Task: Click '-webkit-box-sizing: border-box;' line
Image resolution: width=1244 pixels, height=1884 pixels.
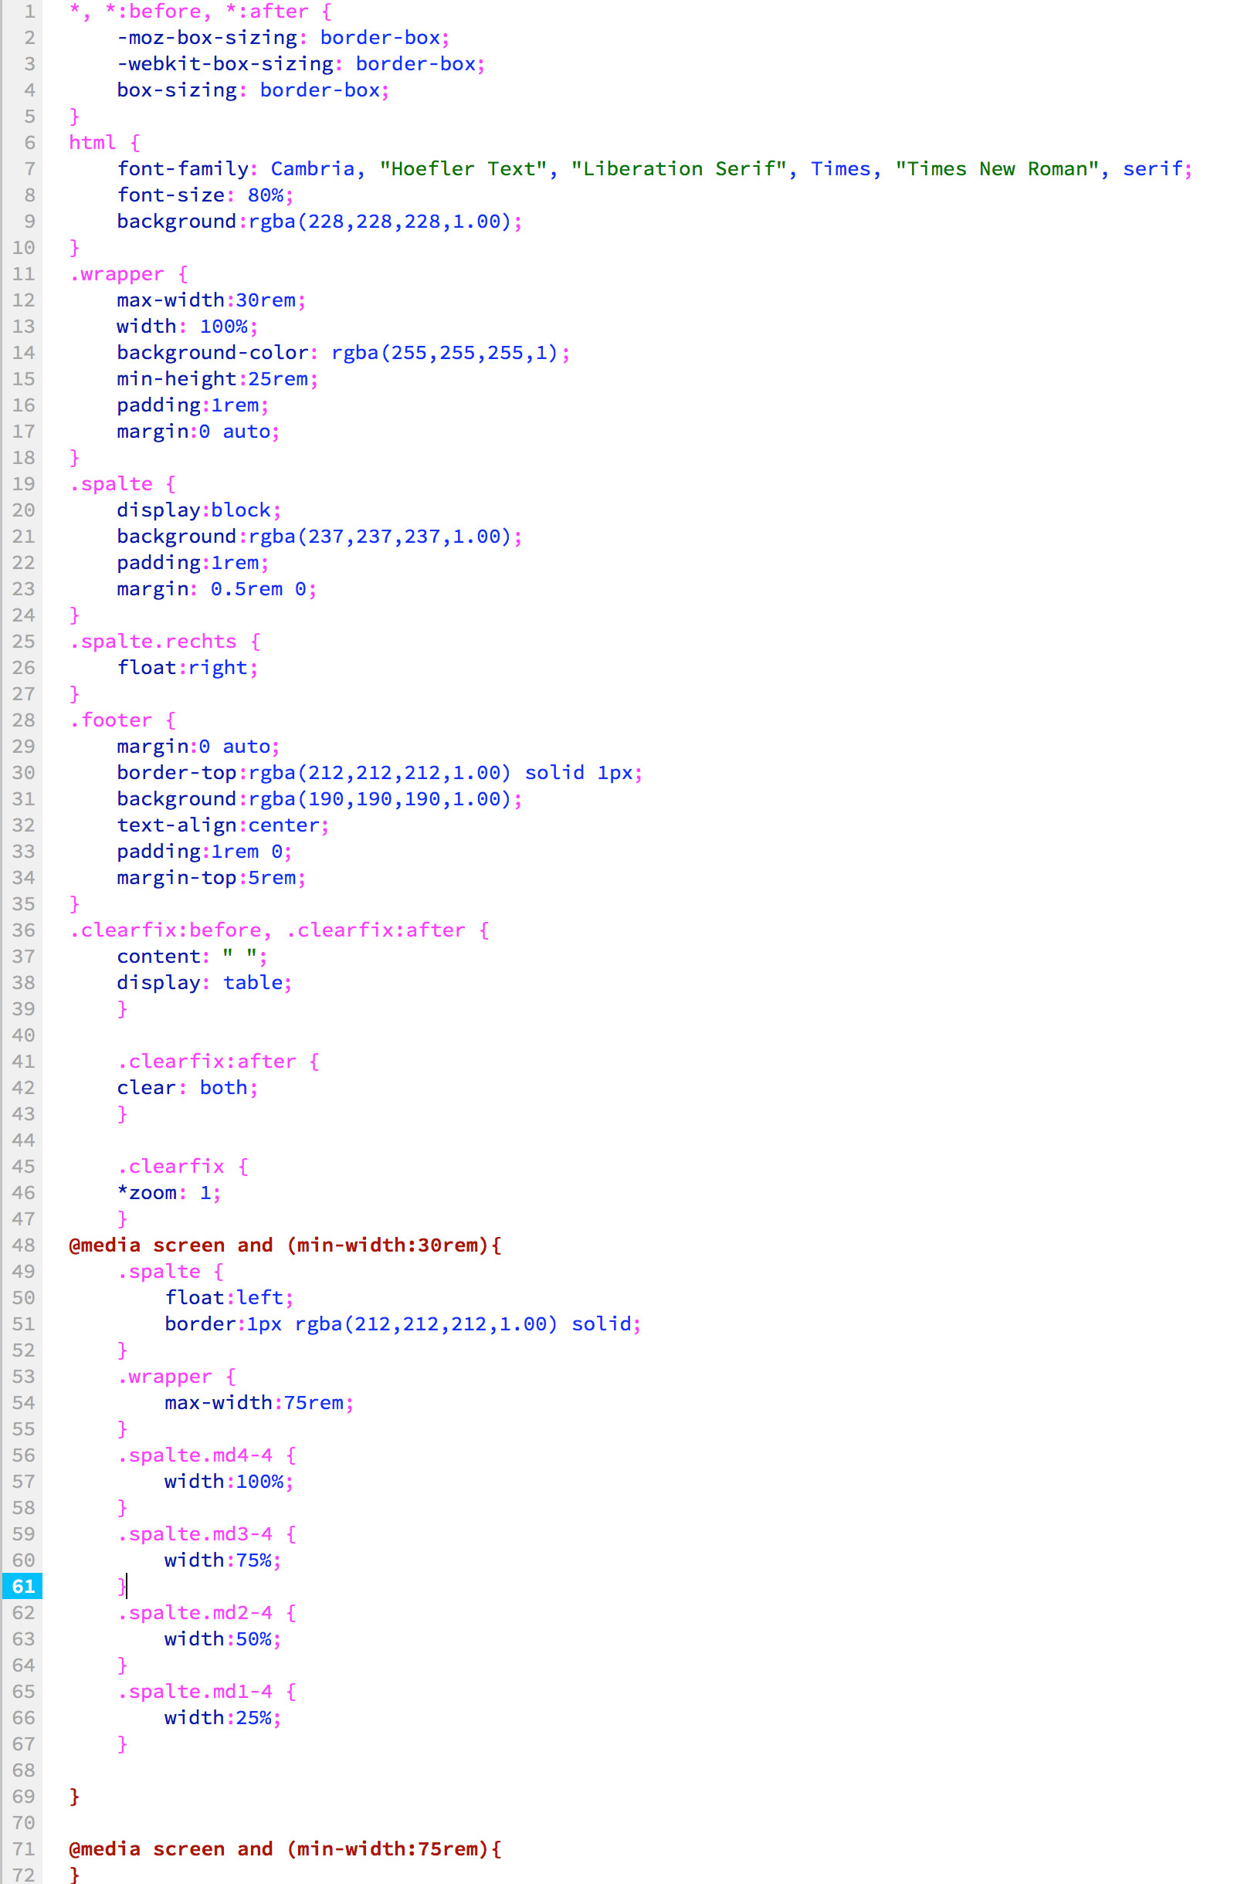Action: (300, 64)
